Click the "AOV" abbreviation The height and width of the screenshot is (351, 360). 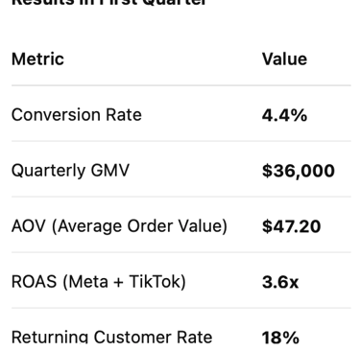tap(29, 226)
